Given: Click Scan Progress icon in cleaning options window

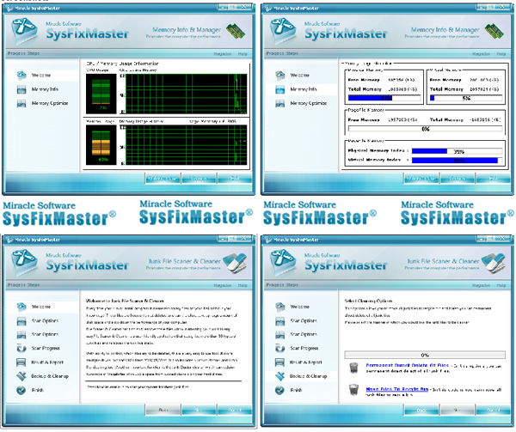Looking at the screenshot, I should [x=280, y=348].
